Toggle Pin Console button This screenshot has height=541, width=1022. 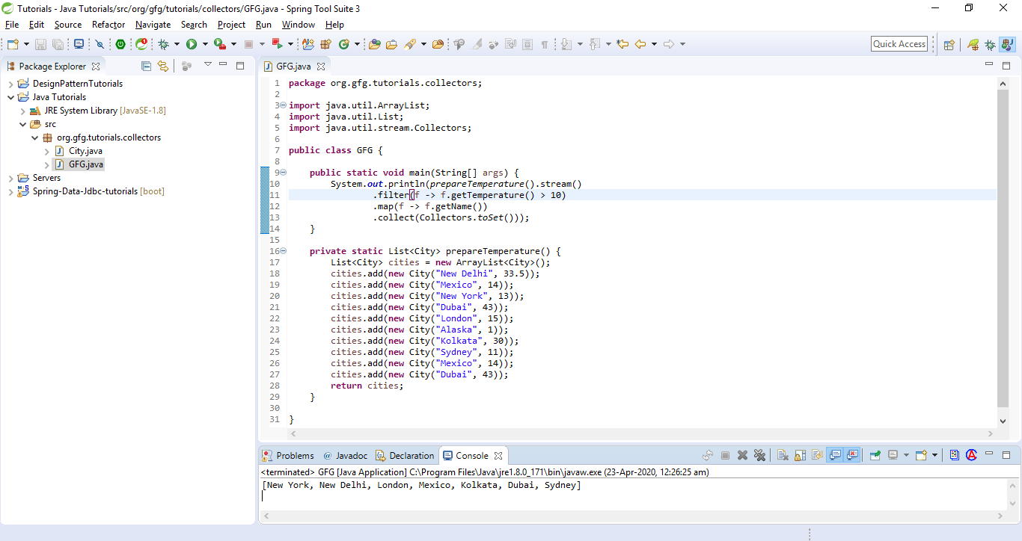(874, 455)
